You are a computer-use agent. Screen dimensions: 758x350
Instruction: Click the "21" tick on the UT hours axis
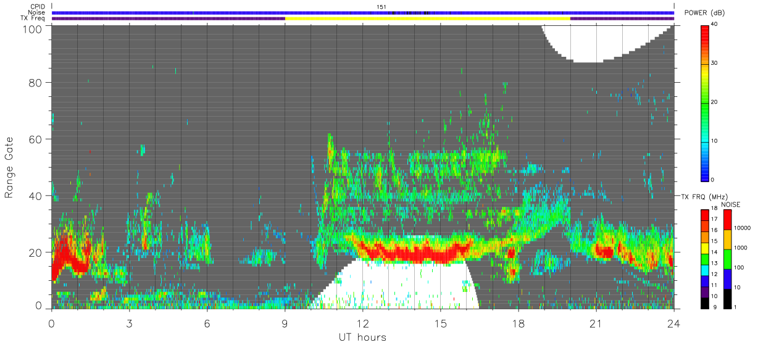(596, 323)
